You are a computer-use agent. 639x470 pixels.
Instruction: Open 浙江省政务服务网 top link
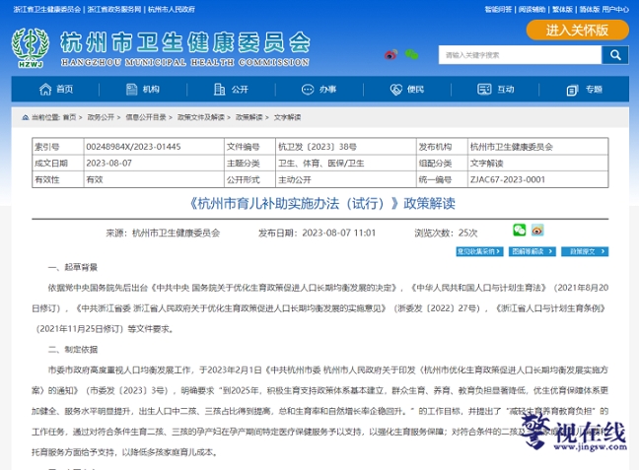[x=114, y=9]
